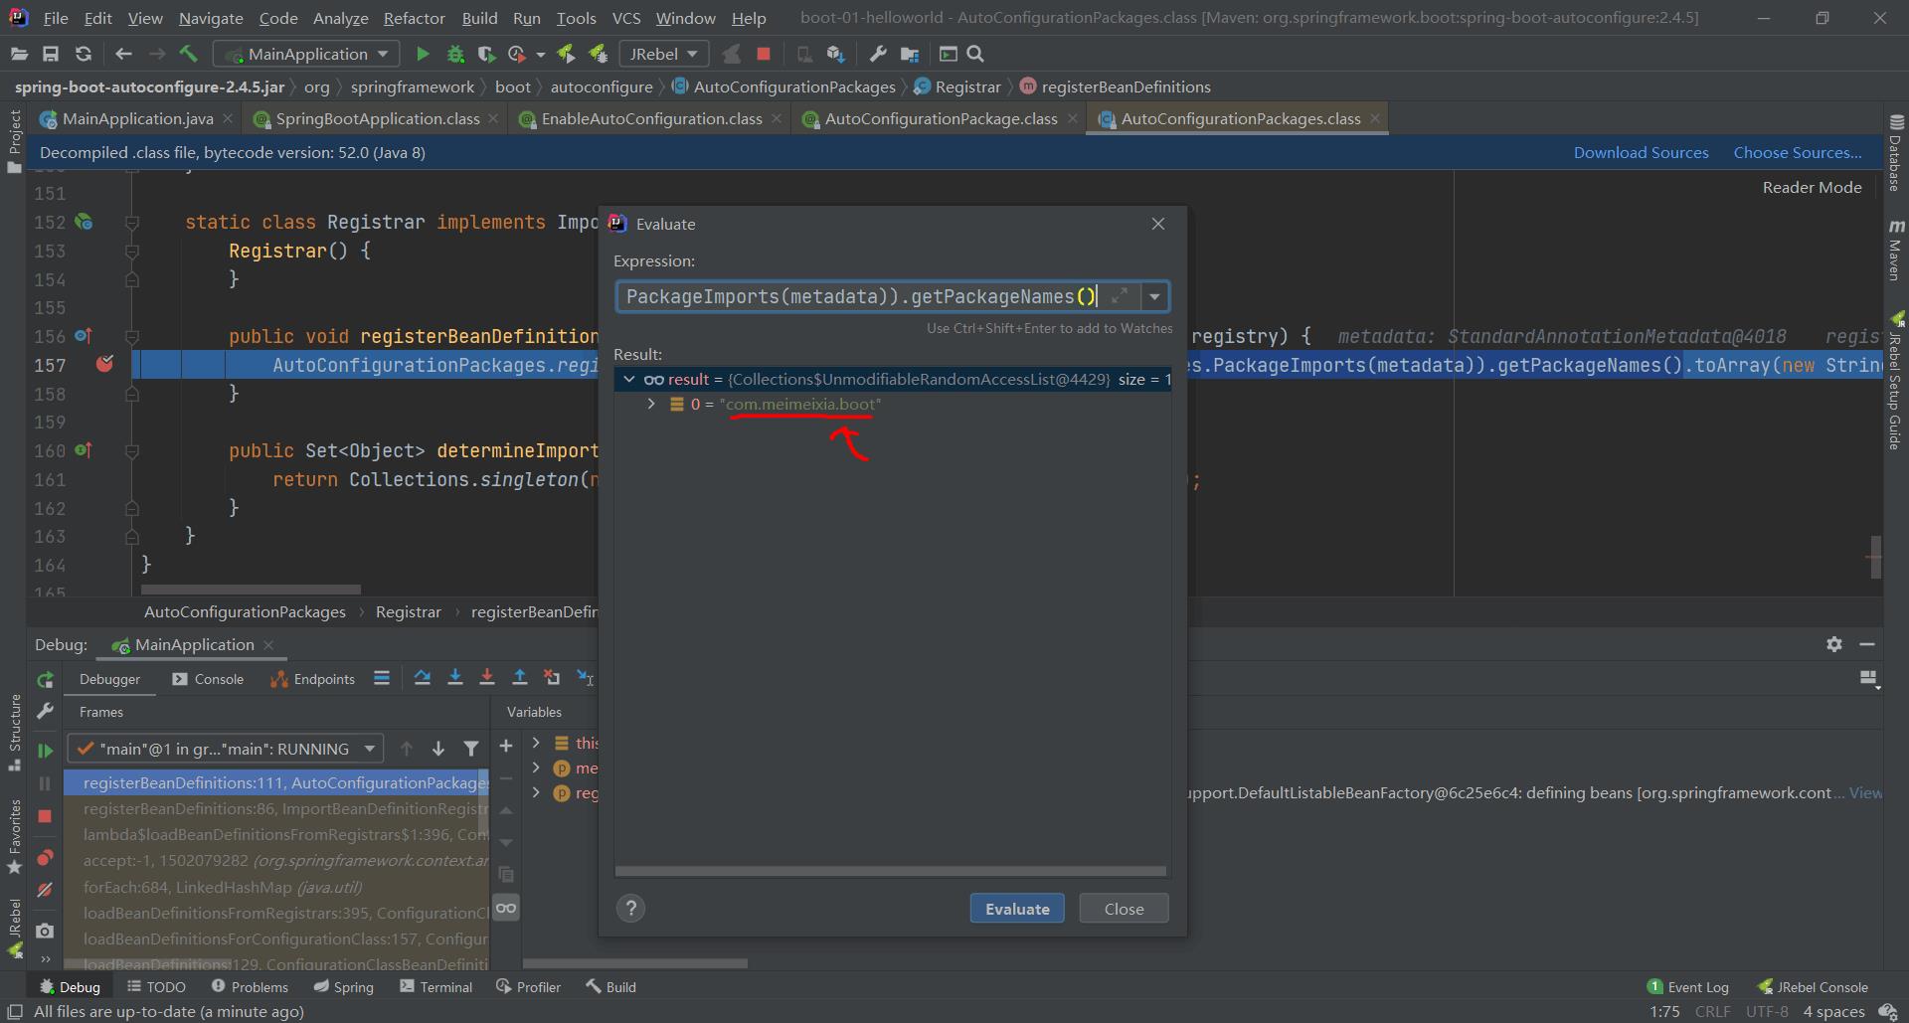The width and height of the screenshot is (1909, 1023).
Task: Open MainApplication run configuration dropdown
Action: (x=308, y=54)
